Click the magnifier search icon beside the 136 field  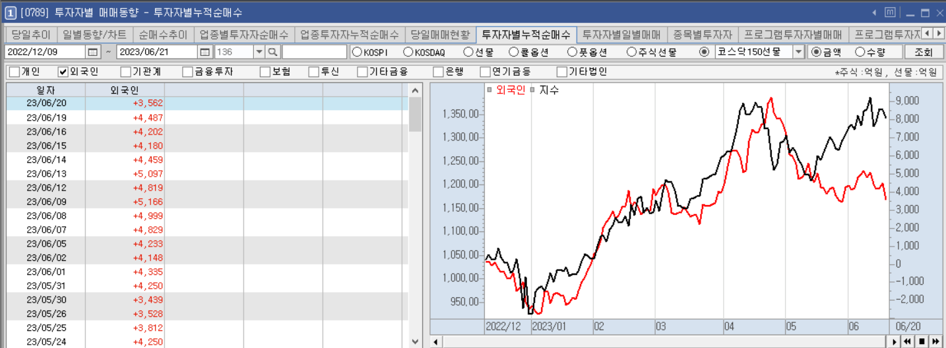coord(272,51)
